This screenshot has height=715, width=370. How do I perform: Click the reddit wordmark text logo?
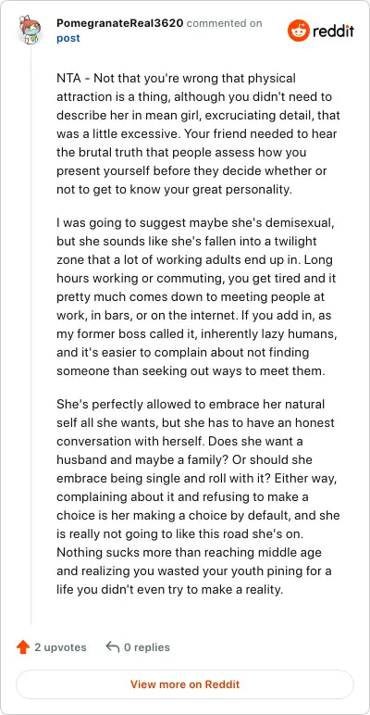coord(333,31)
